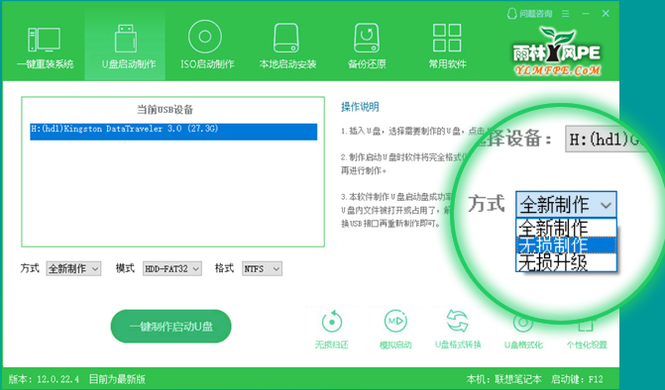Close the 雨林木风PE window
This screenshot has height=390, width=665.
click(x=606, y=14)
